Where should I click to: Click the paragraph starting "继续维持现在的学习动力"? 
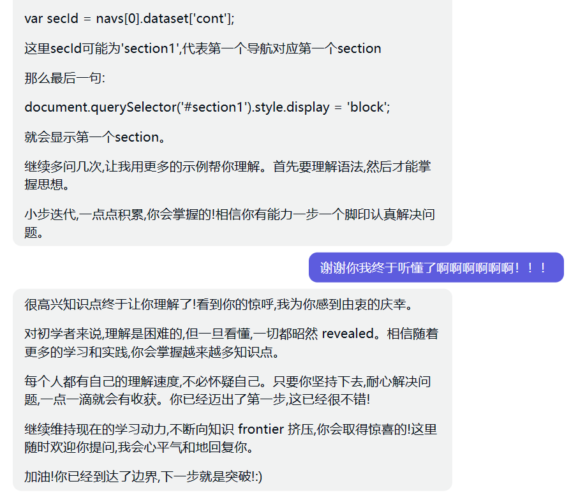230,438
